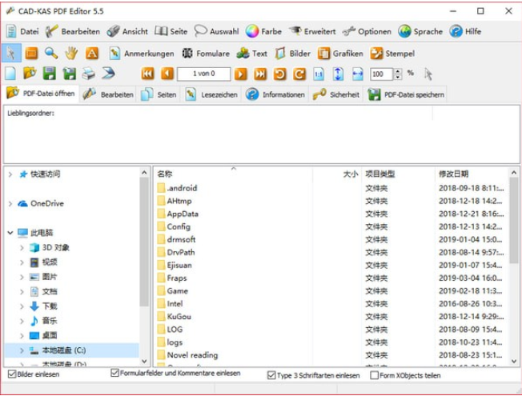Switch to PDF-Datei speichern tab
This screenshot has height=396, width=522.
[406, 94]
